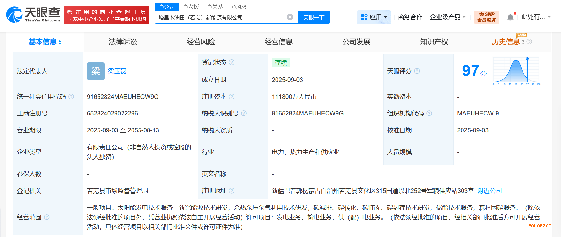
Task: Expand the 企业级产品 dropdown
Action: tap(447, 17)
